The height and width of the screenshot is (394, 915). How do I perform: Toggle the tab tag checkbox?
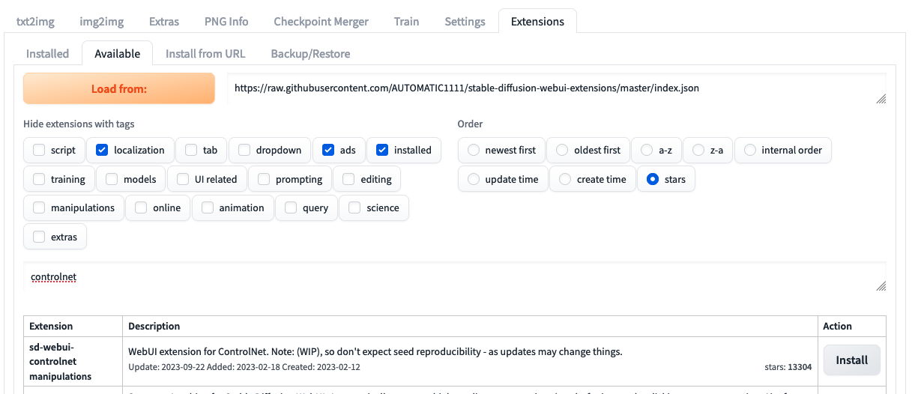(x=191, y=150)
